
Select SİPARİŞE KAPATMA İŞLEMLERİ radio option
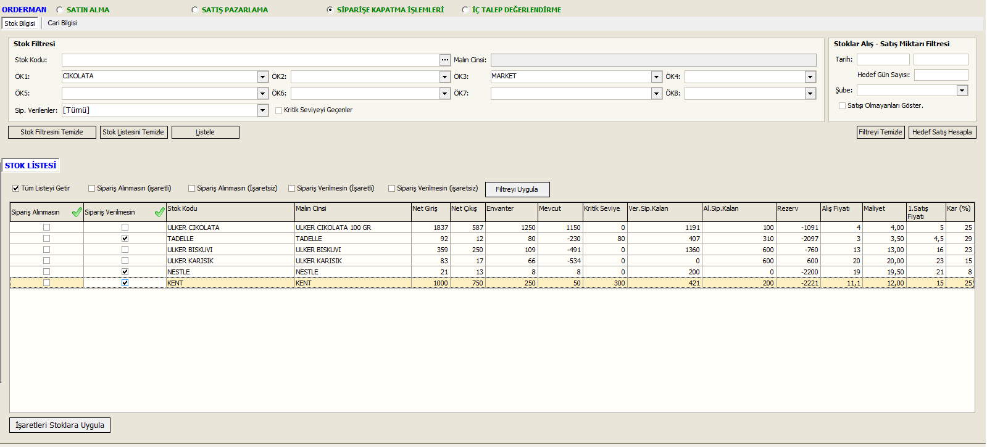330,10
